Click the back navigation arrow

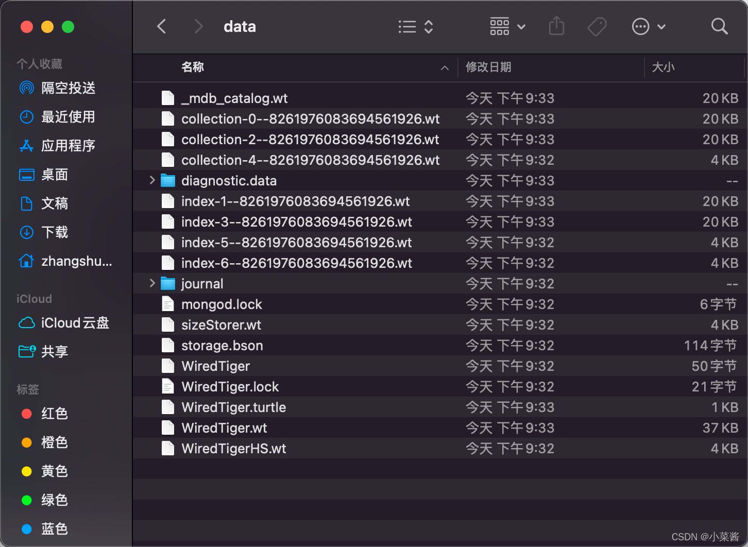point(161,26)
